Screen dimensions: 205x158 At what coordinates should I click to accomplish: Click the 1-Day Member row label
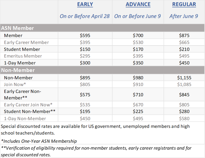pos(20,63)
